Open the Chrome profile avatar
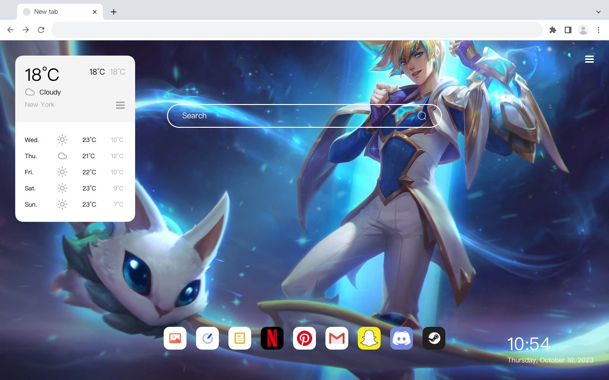 pyautogui.click(x=583, y=30)
